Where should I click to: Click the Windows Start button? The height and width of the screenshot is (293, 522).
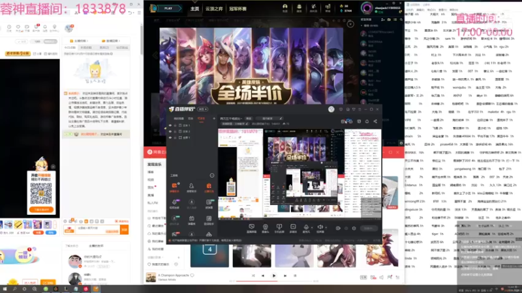5,289
